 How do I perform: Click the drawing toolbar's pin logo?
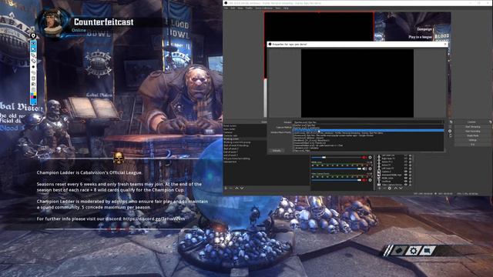click(x=33, y=35)
